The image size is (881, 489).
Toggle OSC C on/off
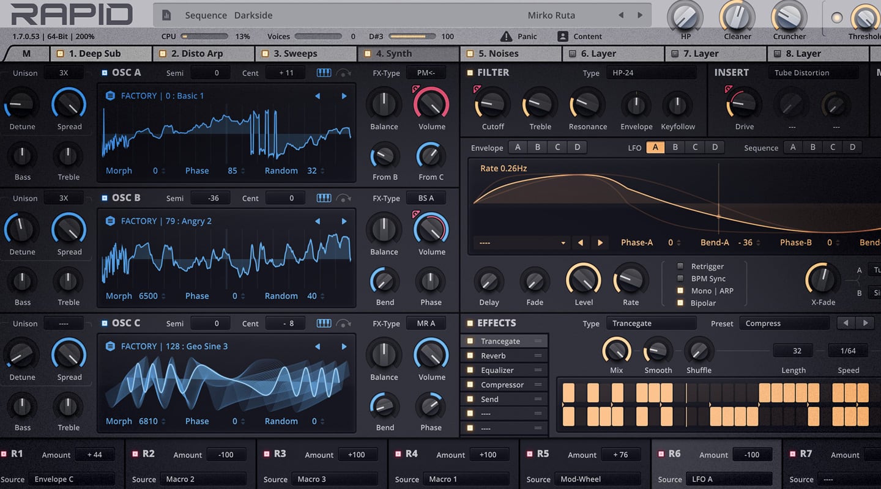coord(105,323)
